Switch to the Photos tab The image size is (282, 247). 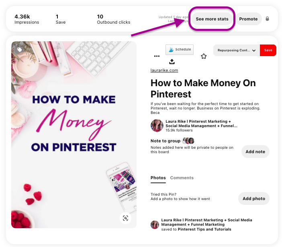point(158,178)
